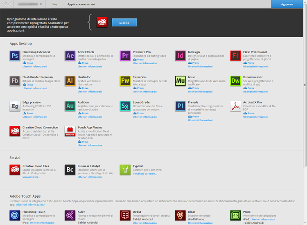307x225 pixels.
Task: Open Ulteriori informazioni for After Effects
Action: [90, 67]
